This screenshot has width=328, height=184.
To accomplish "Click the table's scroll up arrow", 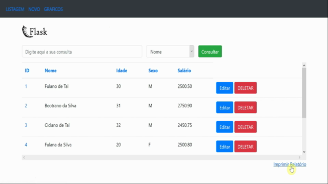I will point(304,65).
